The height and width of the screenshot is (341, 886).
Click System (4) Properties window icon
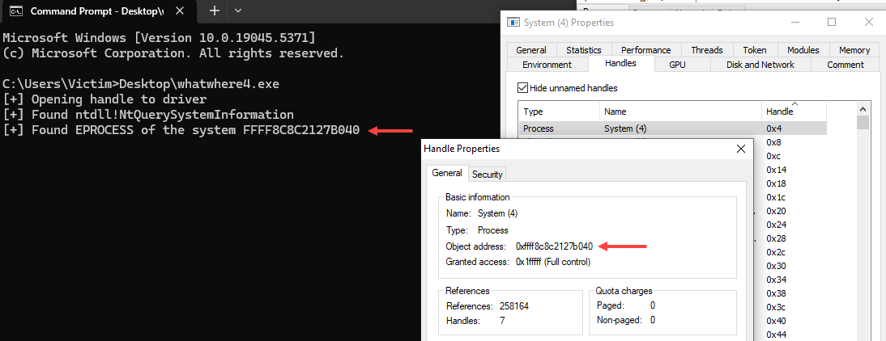tap(513, 23)
